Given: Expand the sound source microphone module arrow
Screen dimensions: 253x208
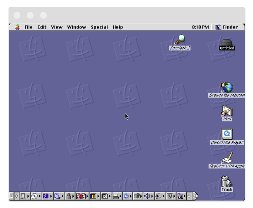Looking at the screenshot, I should [x=164, y=196].
